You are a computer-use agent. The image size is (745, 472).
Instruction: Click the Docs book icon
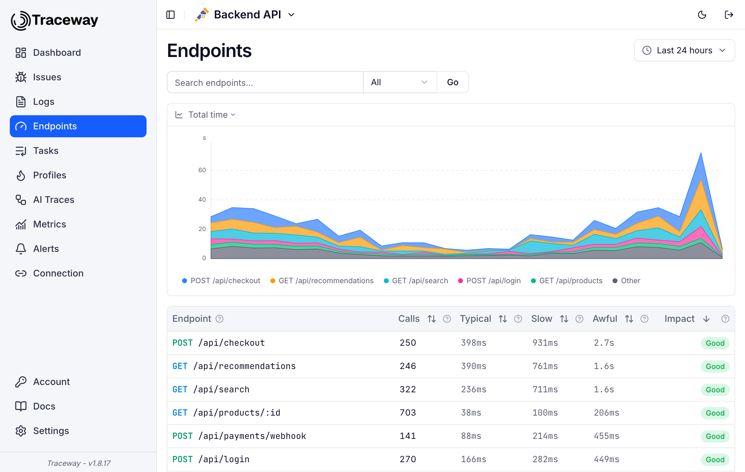click(x=21, y=406)
